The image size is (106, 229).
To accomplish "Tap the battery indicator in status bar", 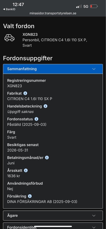I will (94, 6).
